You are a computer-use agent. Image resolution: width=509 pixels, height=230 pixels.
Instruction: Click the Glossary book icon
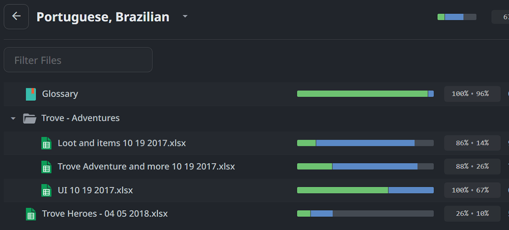[x=31, y=94]
